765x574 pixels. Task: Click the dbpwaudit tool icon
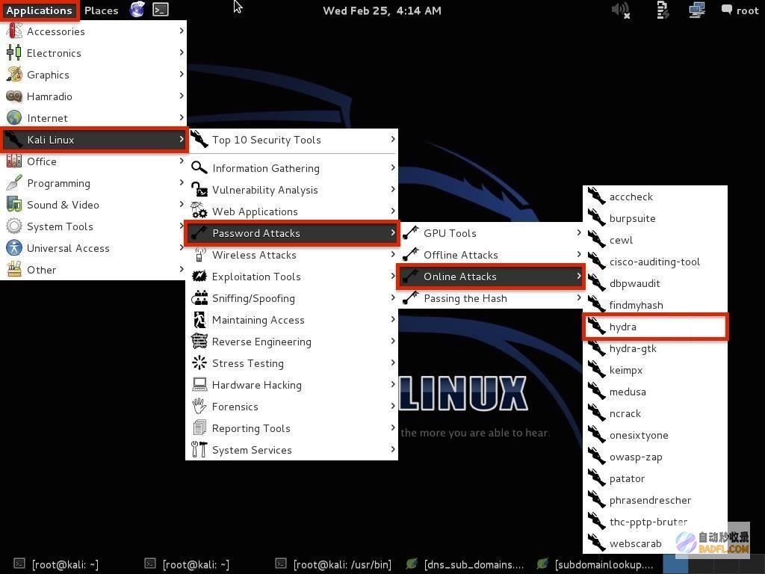[596, 283]
